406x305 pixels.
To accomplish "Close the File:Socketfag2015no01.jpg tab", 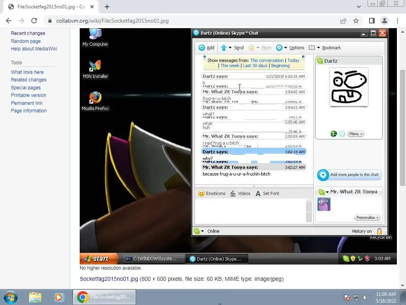I will click(x=92, y=7).
